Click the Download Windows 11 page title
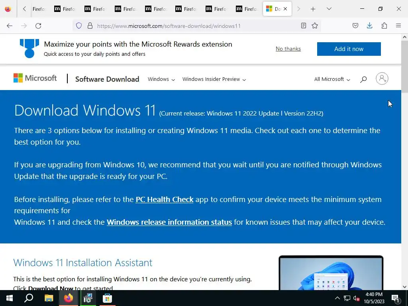Image resolution: width=408 pixels, height=306 pixels. (85, 110)
